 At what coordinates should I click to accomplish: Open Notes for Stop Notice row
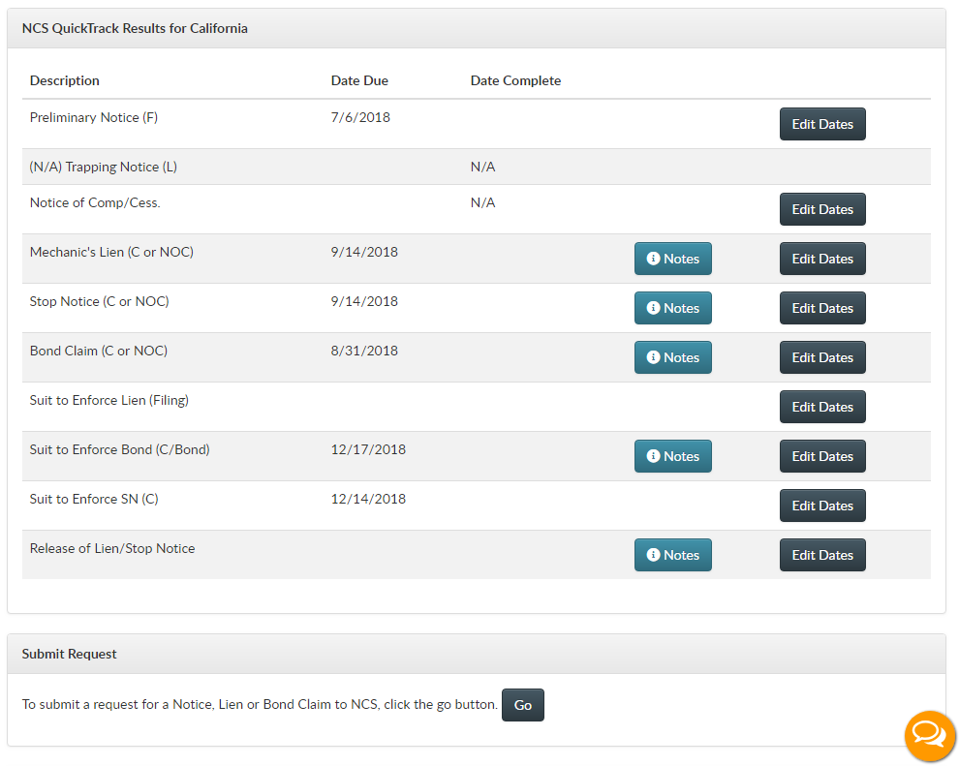673,308
